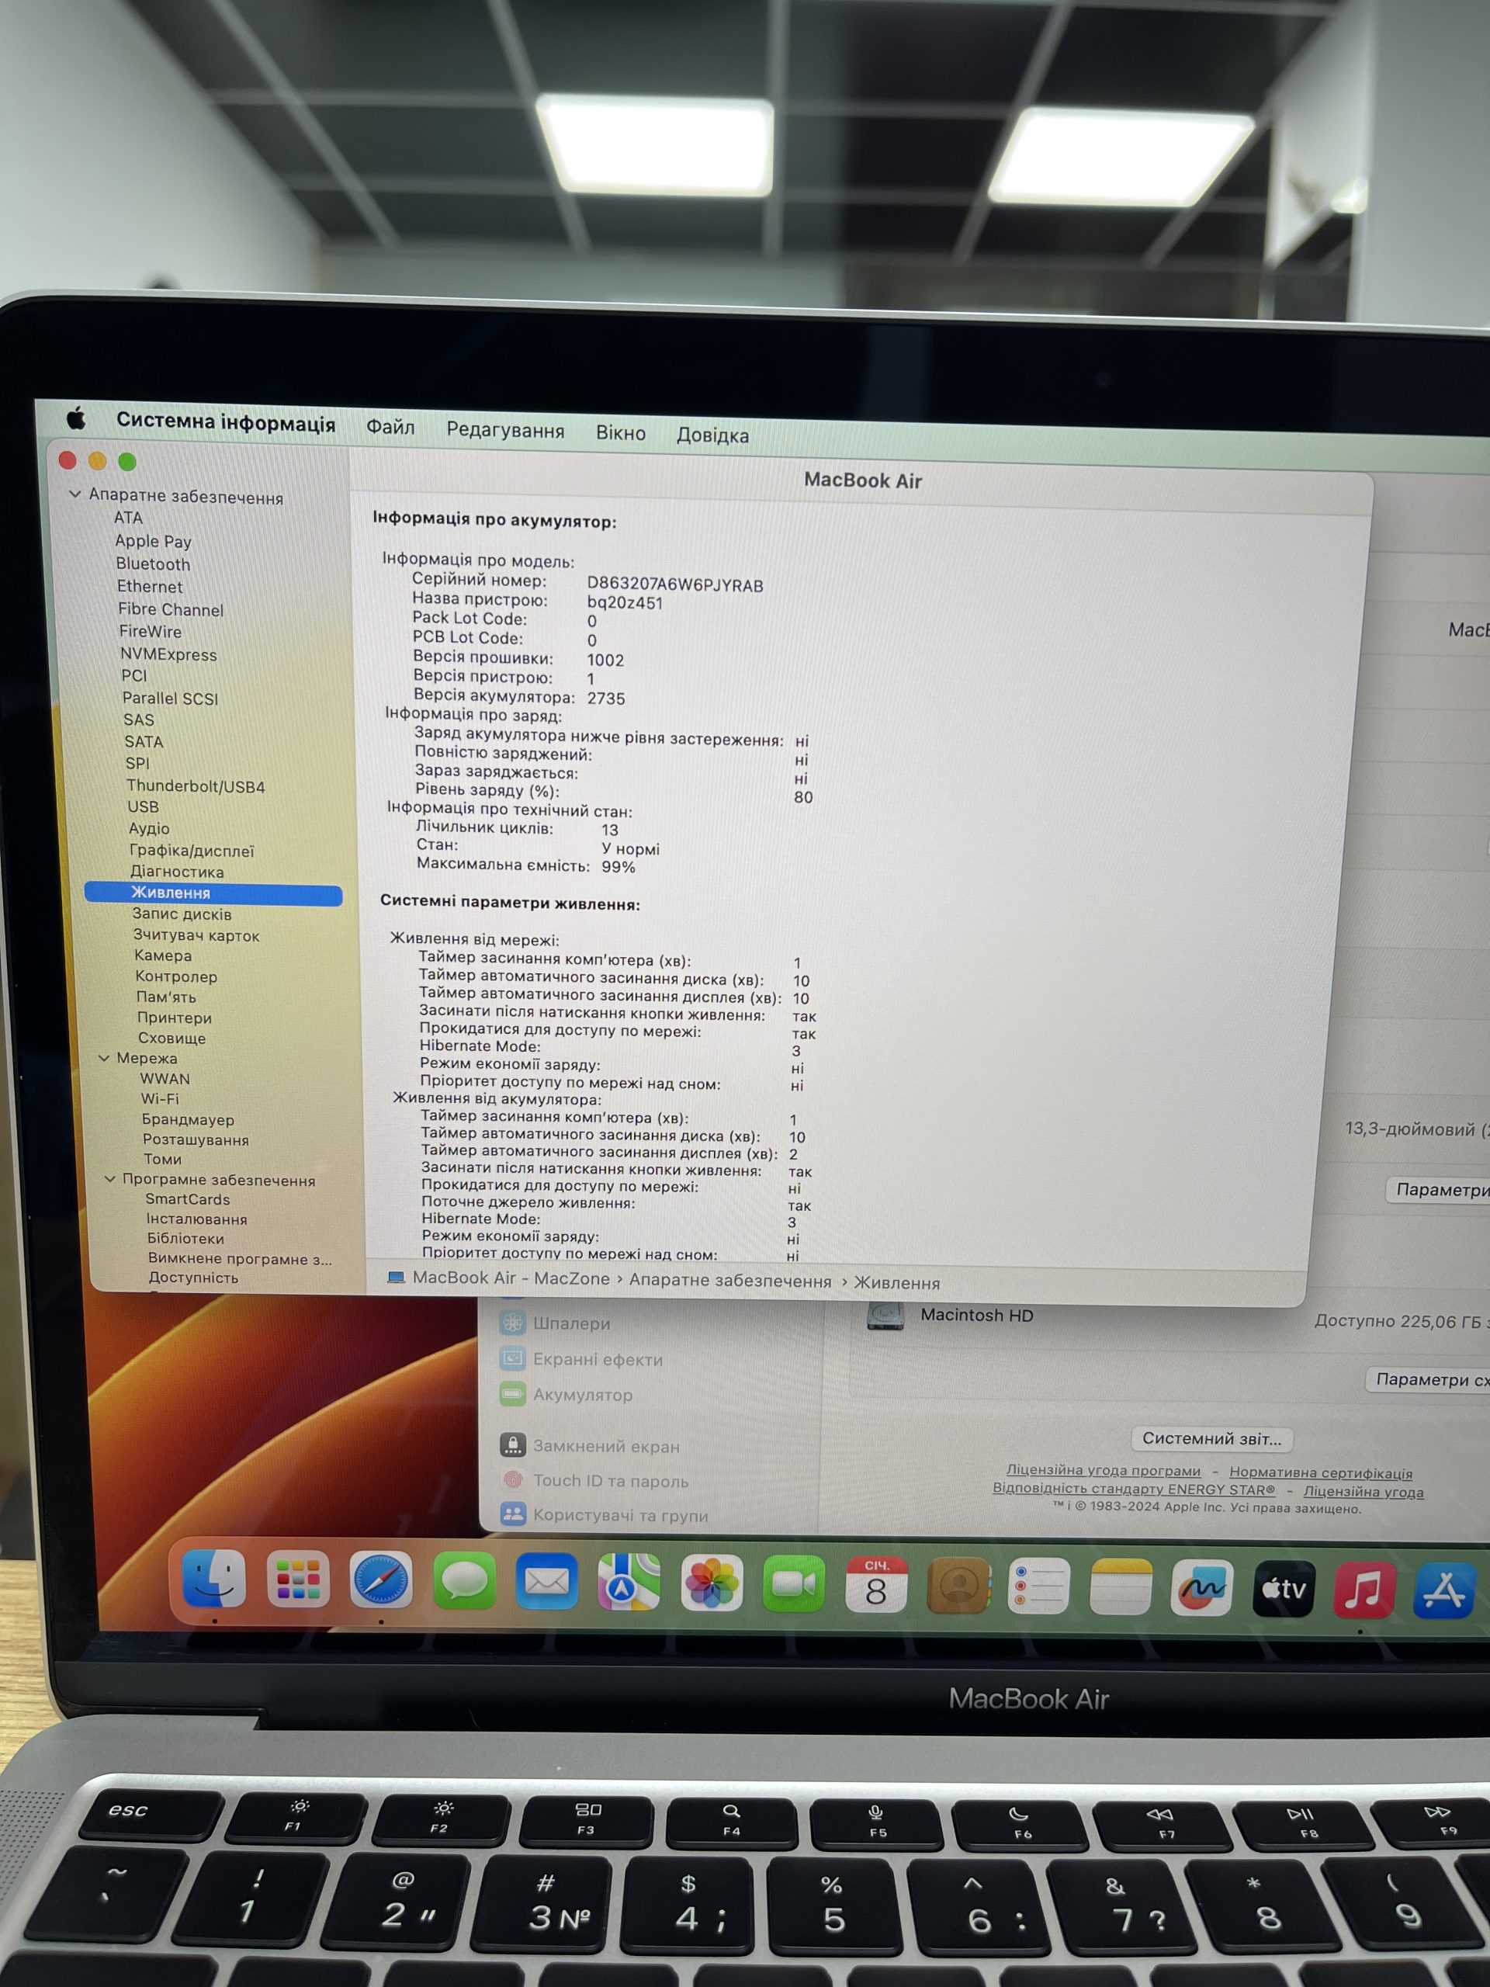Click Лічильник циклів value 13
The width and height of the screenshot is (1490, 1987).
[610, 830]
